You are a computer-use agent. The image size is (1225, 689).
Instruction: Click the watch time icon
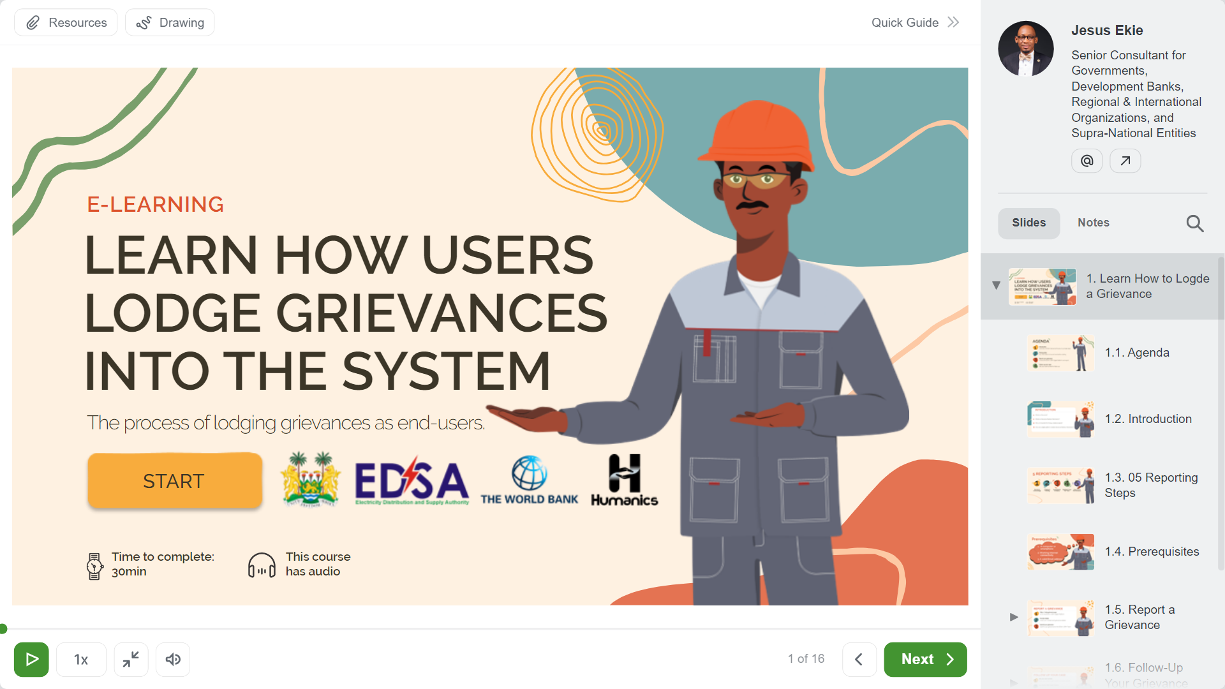(94, 566)
